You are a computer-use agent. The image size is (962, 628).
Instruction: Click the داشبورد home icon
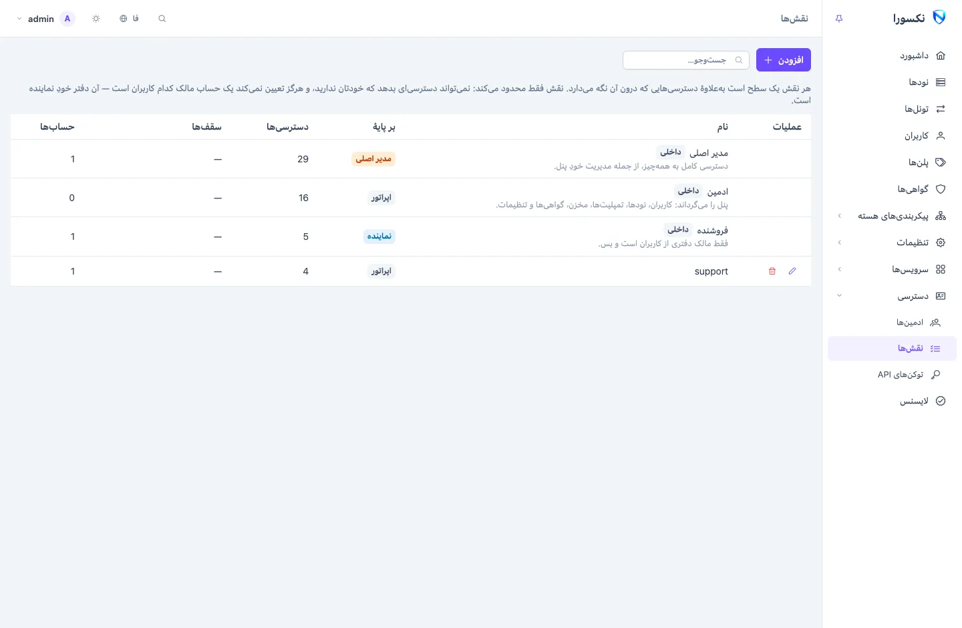(941, 55)
